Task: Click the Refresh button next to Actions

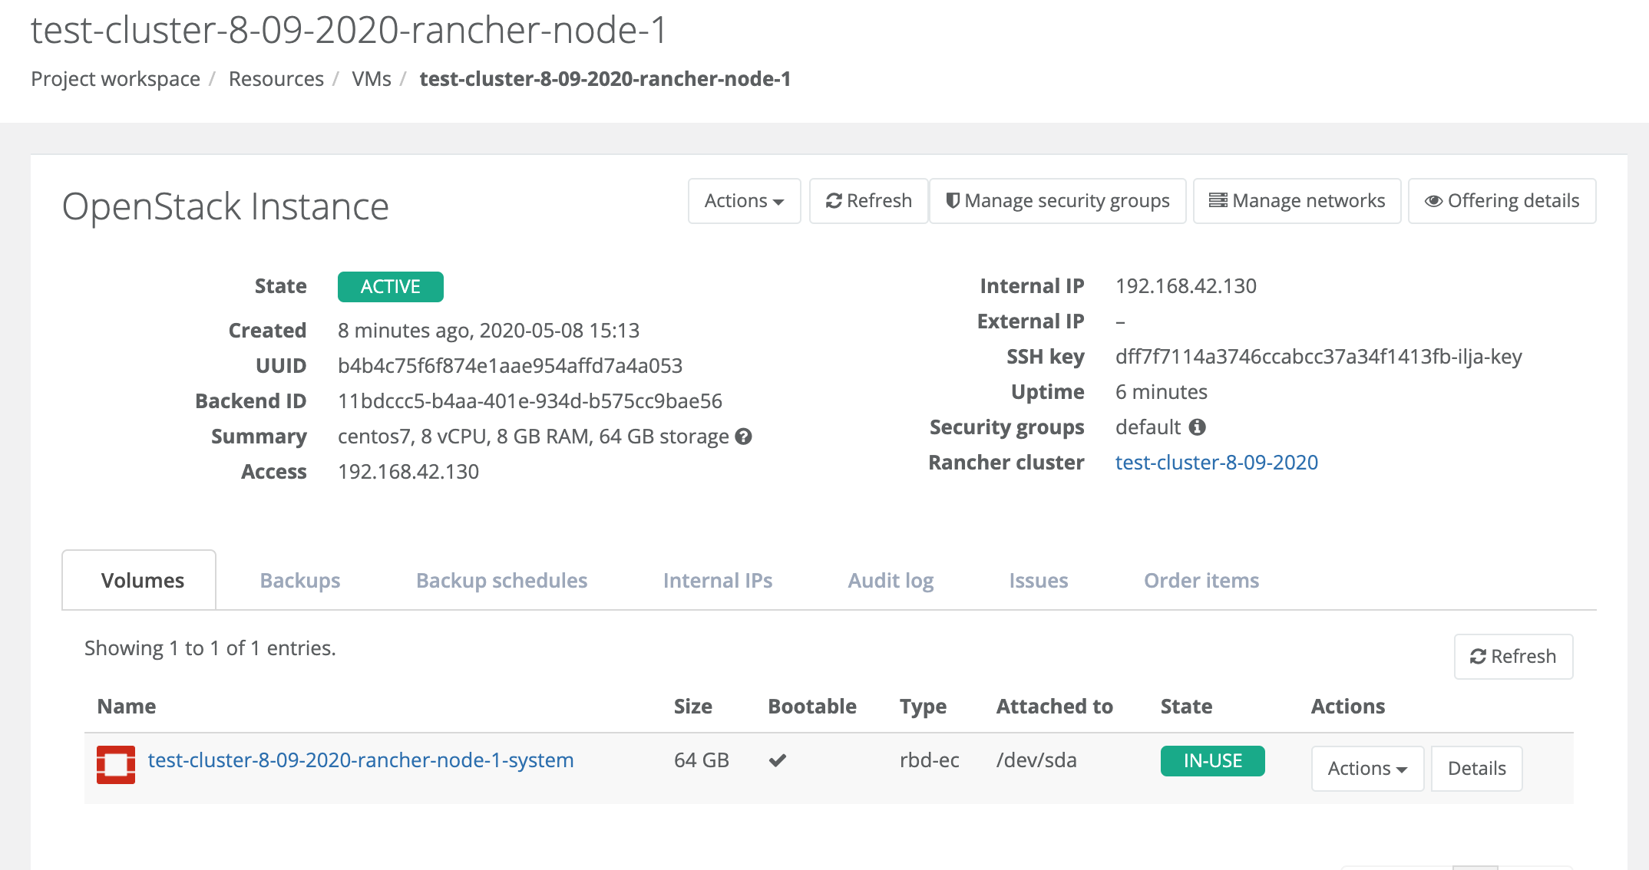Action: click(868, 201)
